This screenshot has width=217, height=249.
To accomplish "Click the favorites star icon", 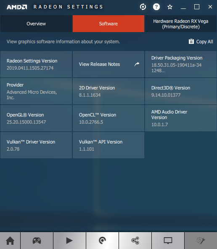I will [x=170, y=7].
